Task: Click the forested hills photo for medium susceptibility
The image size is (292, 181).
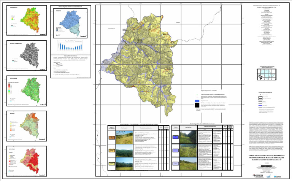Action: 124,151
